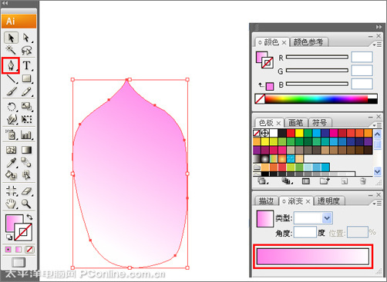Collapse the toolbox with double-arrow
Viewport: 387px width, 282px height.
click(x=5, y=3)
